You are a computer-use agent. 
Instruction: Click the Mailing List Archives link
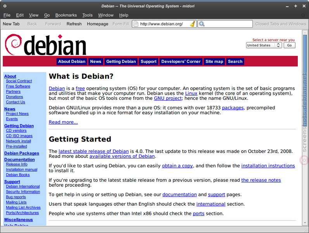23,207
